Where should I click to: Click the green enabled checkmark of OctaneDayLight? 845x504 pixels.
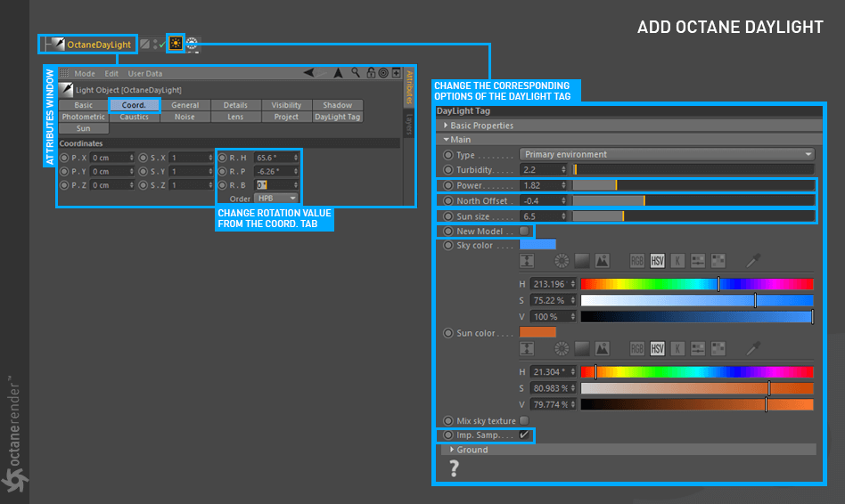click(162, 45)
